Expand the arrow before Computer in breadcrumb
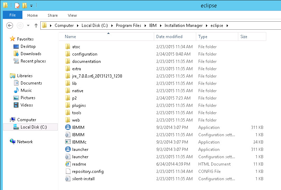The height and width of the screenshot is (190, 281). click(x=51, y=25)
